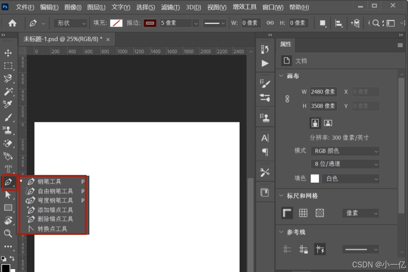The height and width of the screenshot is (272, 408).
Task: Select the Clone Stamp tool
Action: (8, 130)
